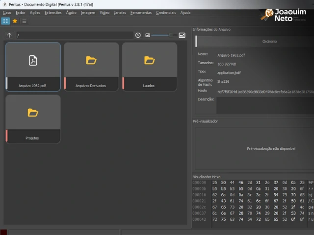The height and width of the screenshot is (235, 314).
Task: Open the Credenciais menu
Action: tap(166, 13)
